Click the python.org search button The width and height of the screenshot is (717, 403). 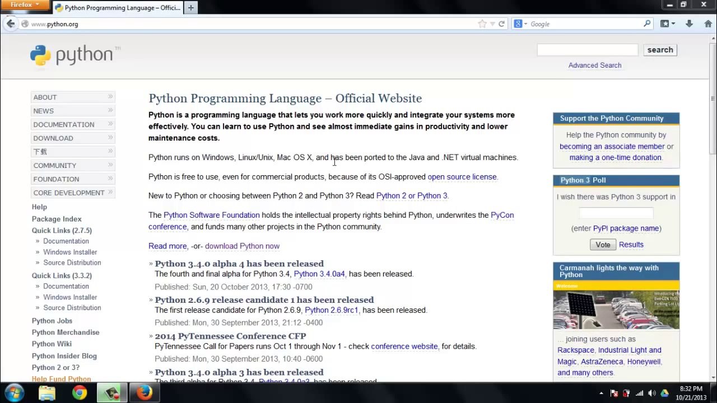coord(660,50)
